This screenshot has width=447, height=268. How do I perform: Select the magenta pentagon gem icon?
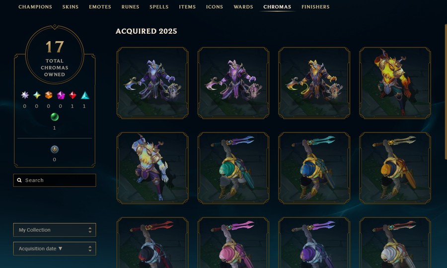tap(61, 95)
